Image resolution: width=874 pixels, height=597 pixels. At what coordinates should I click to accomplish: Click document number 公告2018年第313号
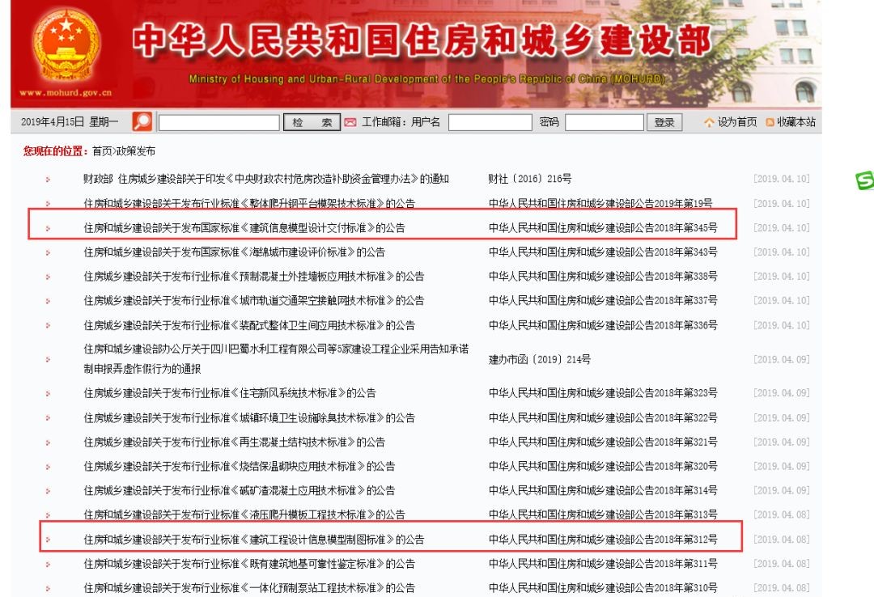coord(603,514)
